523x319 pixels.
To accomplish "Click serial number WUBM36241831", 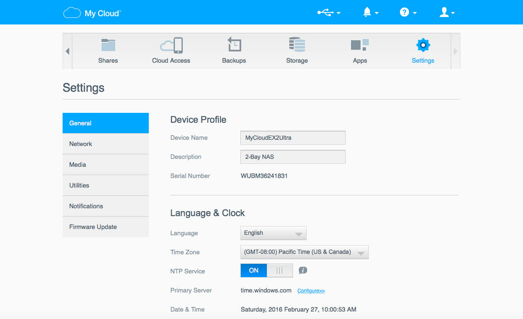I will [x=264, y=176].
